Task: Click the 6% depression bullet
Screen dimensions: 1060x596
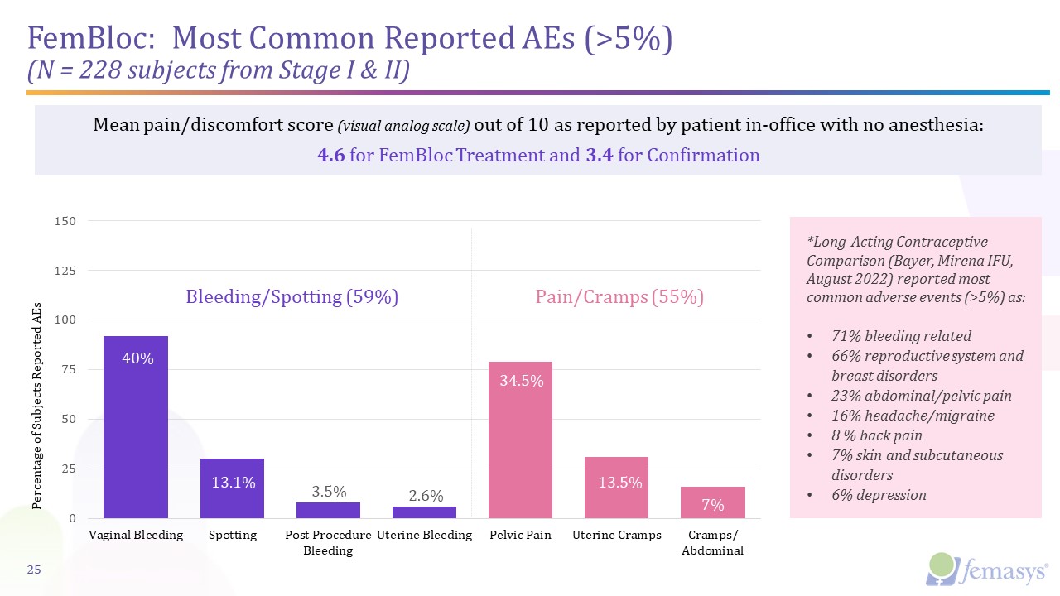Action: coord(879,495)
